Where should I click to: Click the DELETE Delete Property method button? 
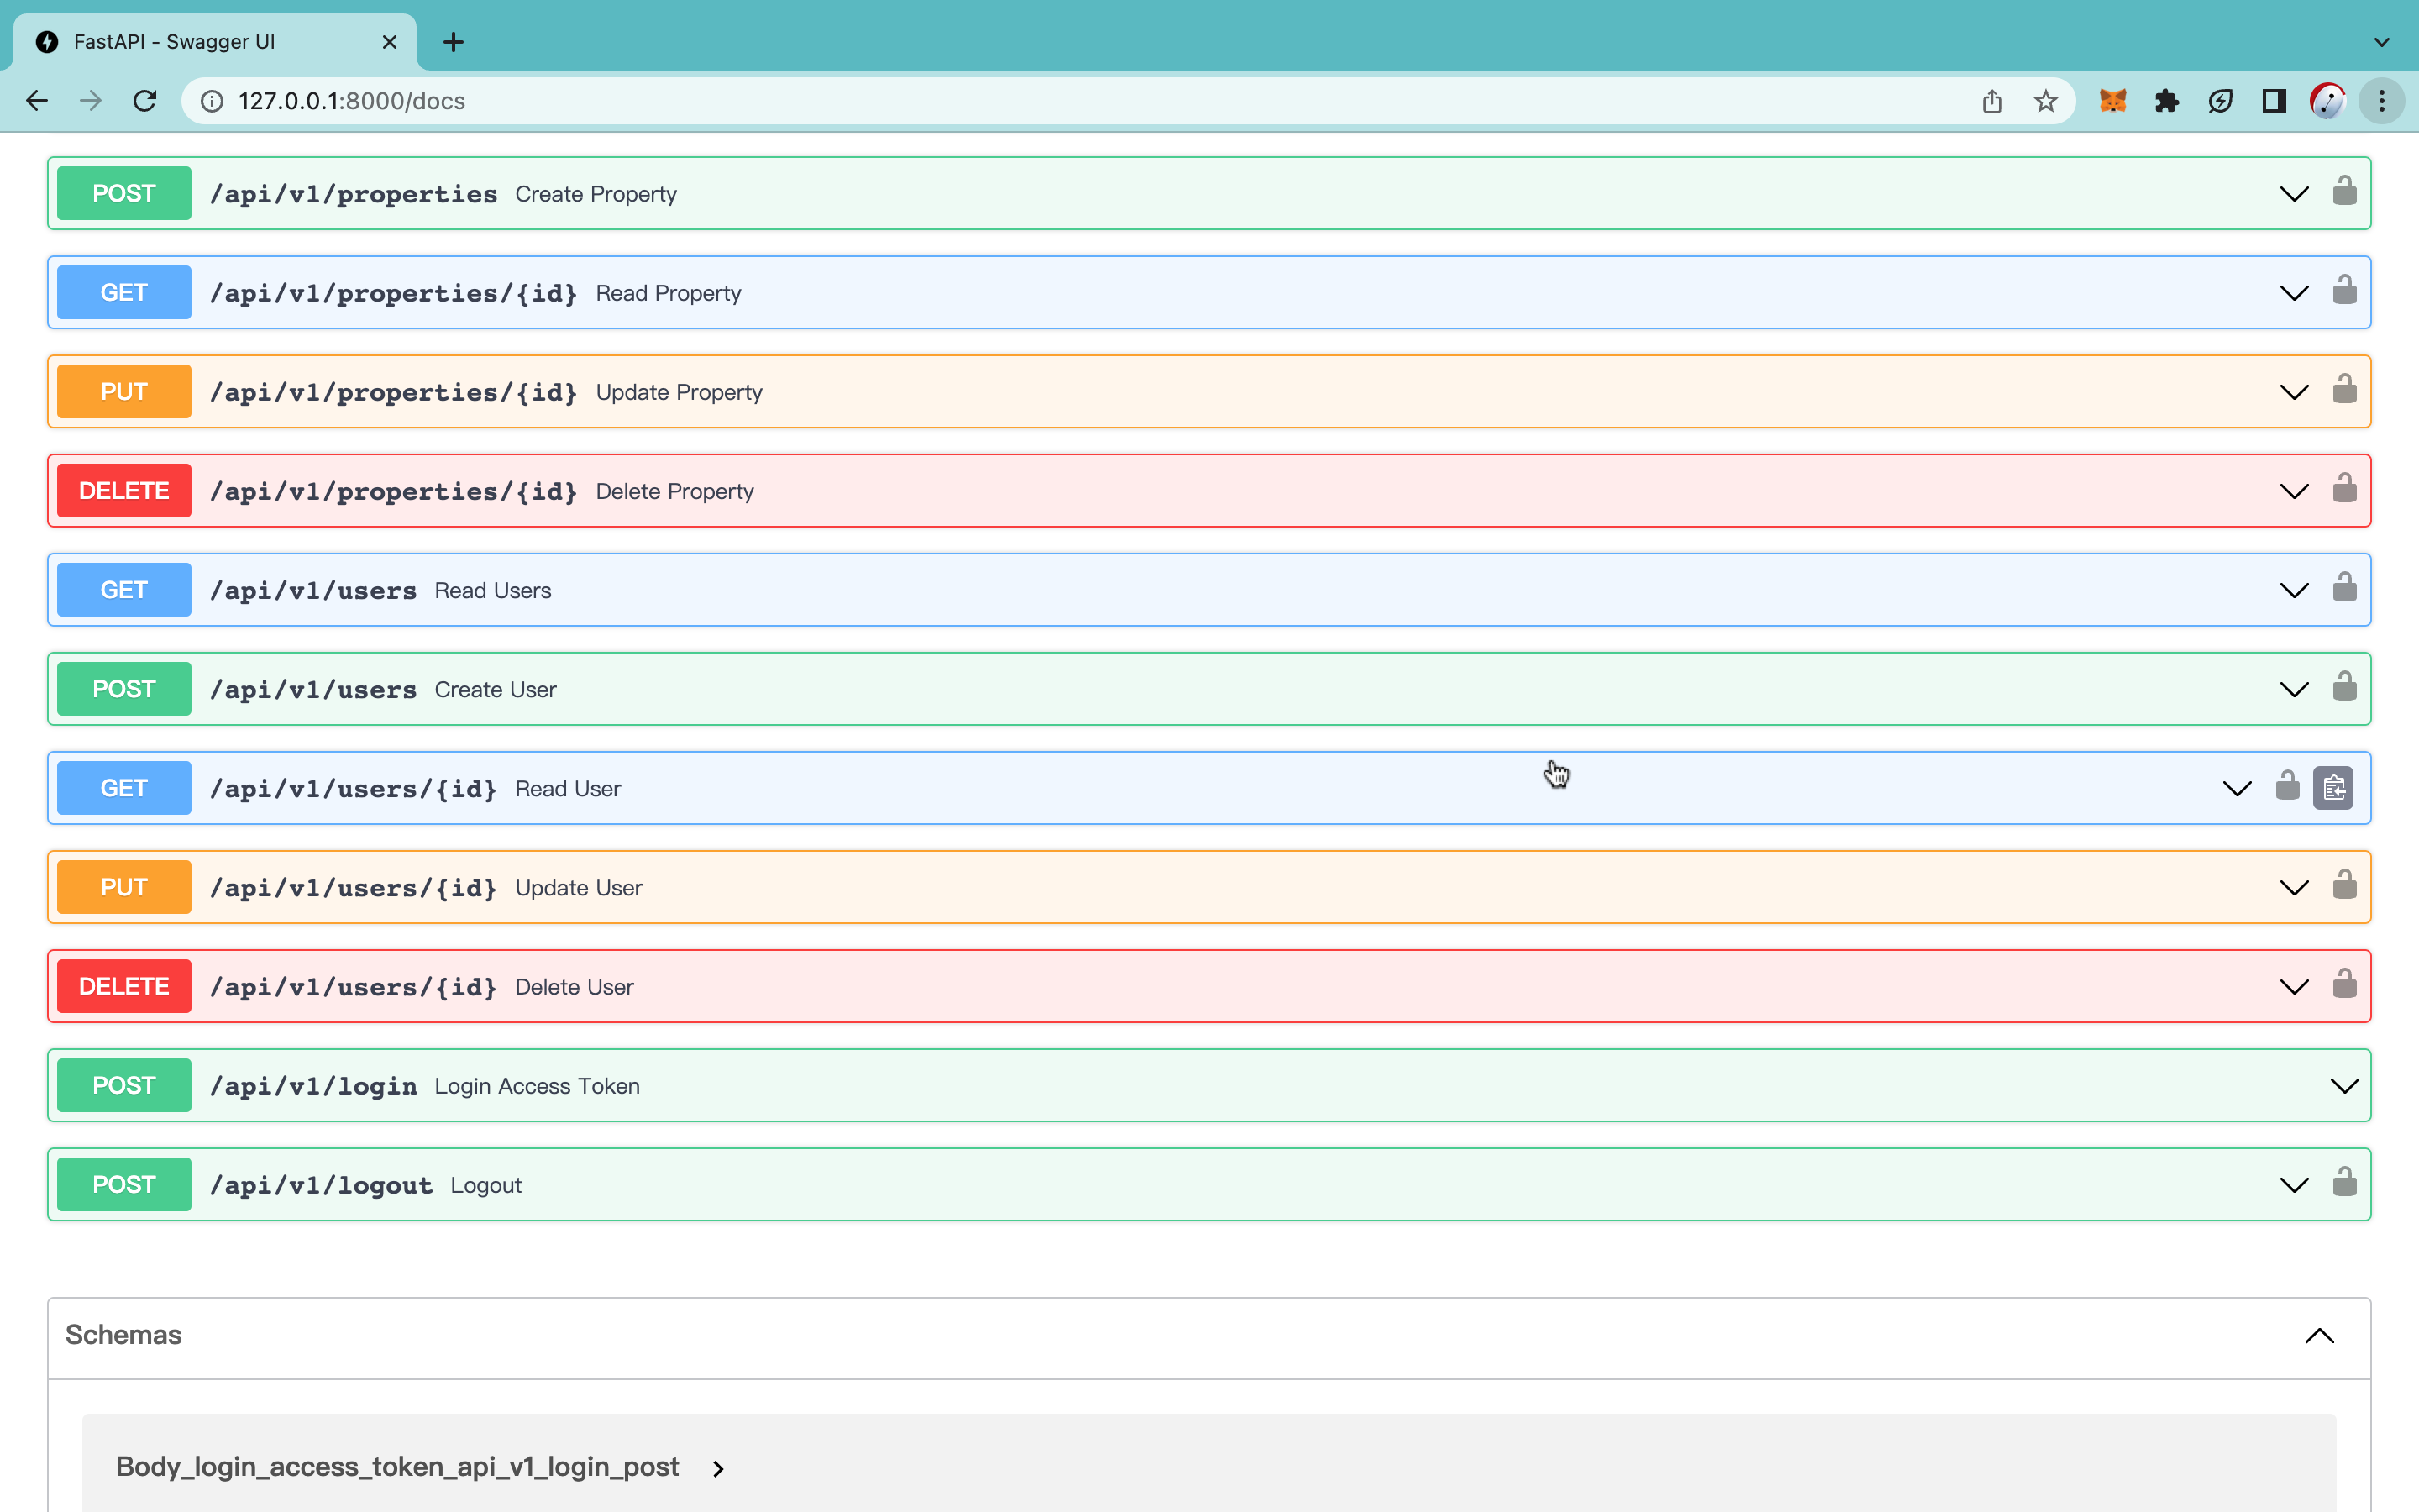pyautogui.click(x=124, y=491)
